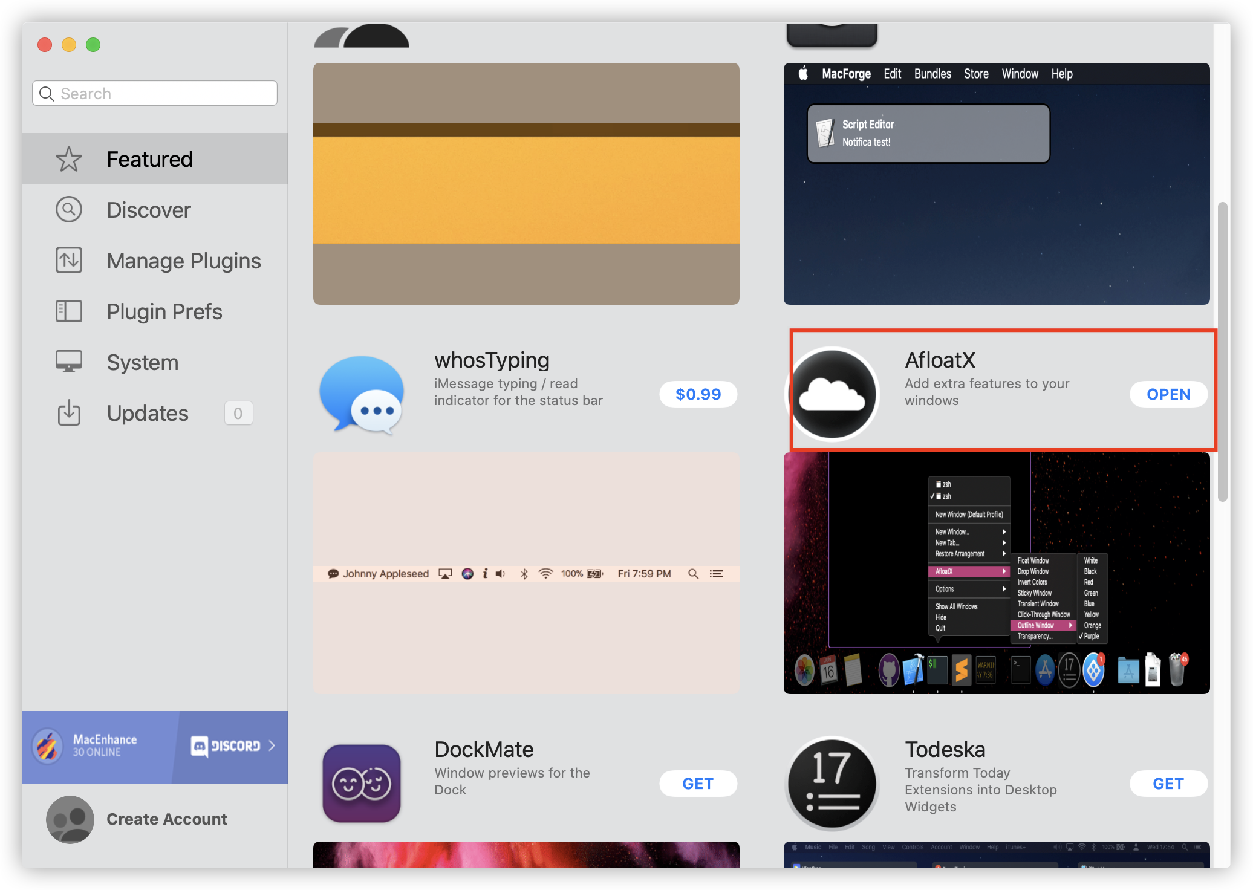Click the Discover magnifying glass icon
Viewport: 1253px width, 890px height.
point(69,209)
